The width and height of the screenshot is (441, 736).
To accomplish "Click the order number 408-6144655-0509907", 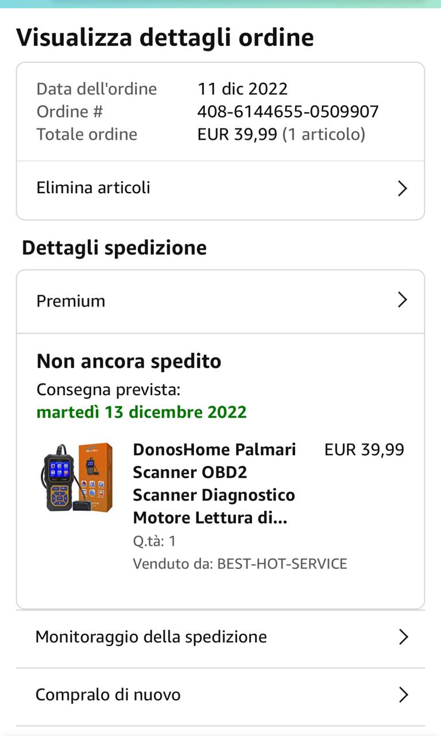I will [x=288, y=112].
